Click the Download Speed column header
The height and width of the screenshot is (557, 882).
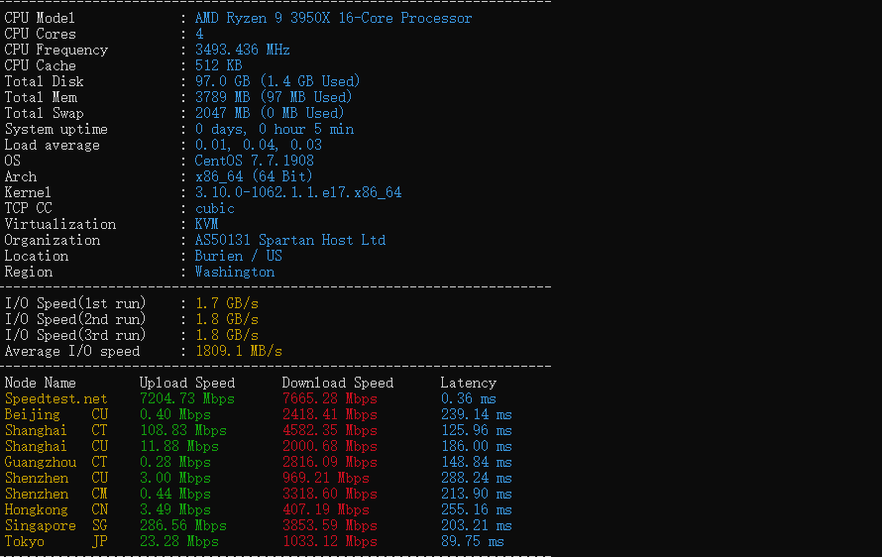tap(337, 383)
